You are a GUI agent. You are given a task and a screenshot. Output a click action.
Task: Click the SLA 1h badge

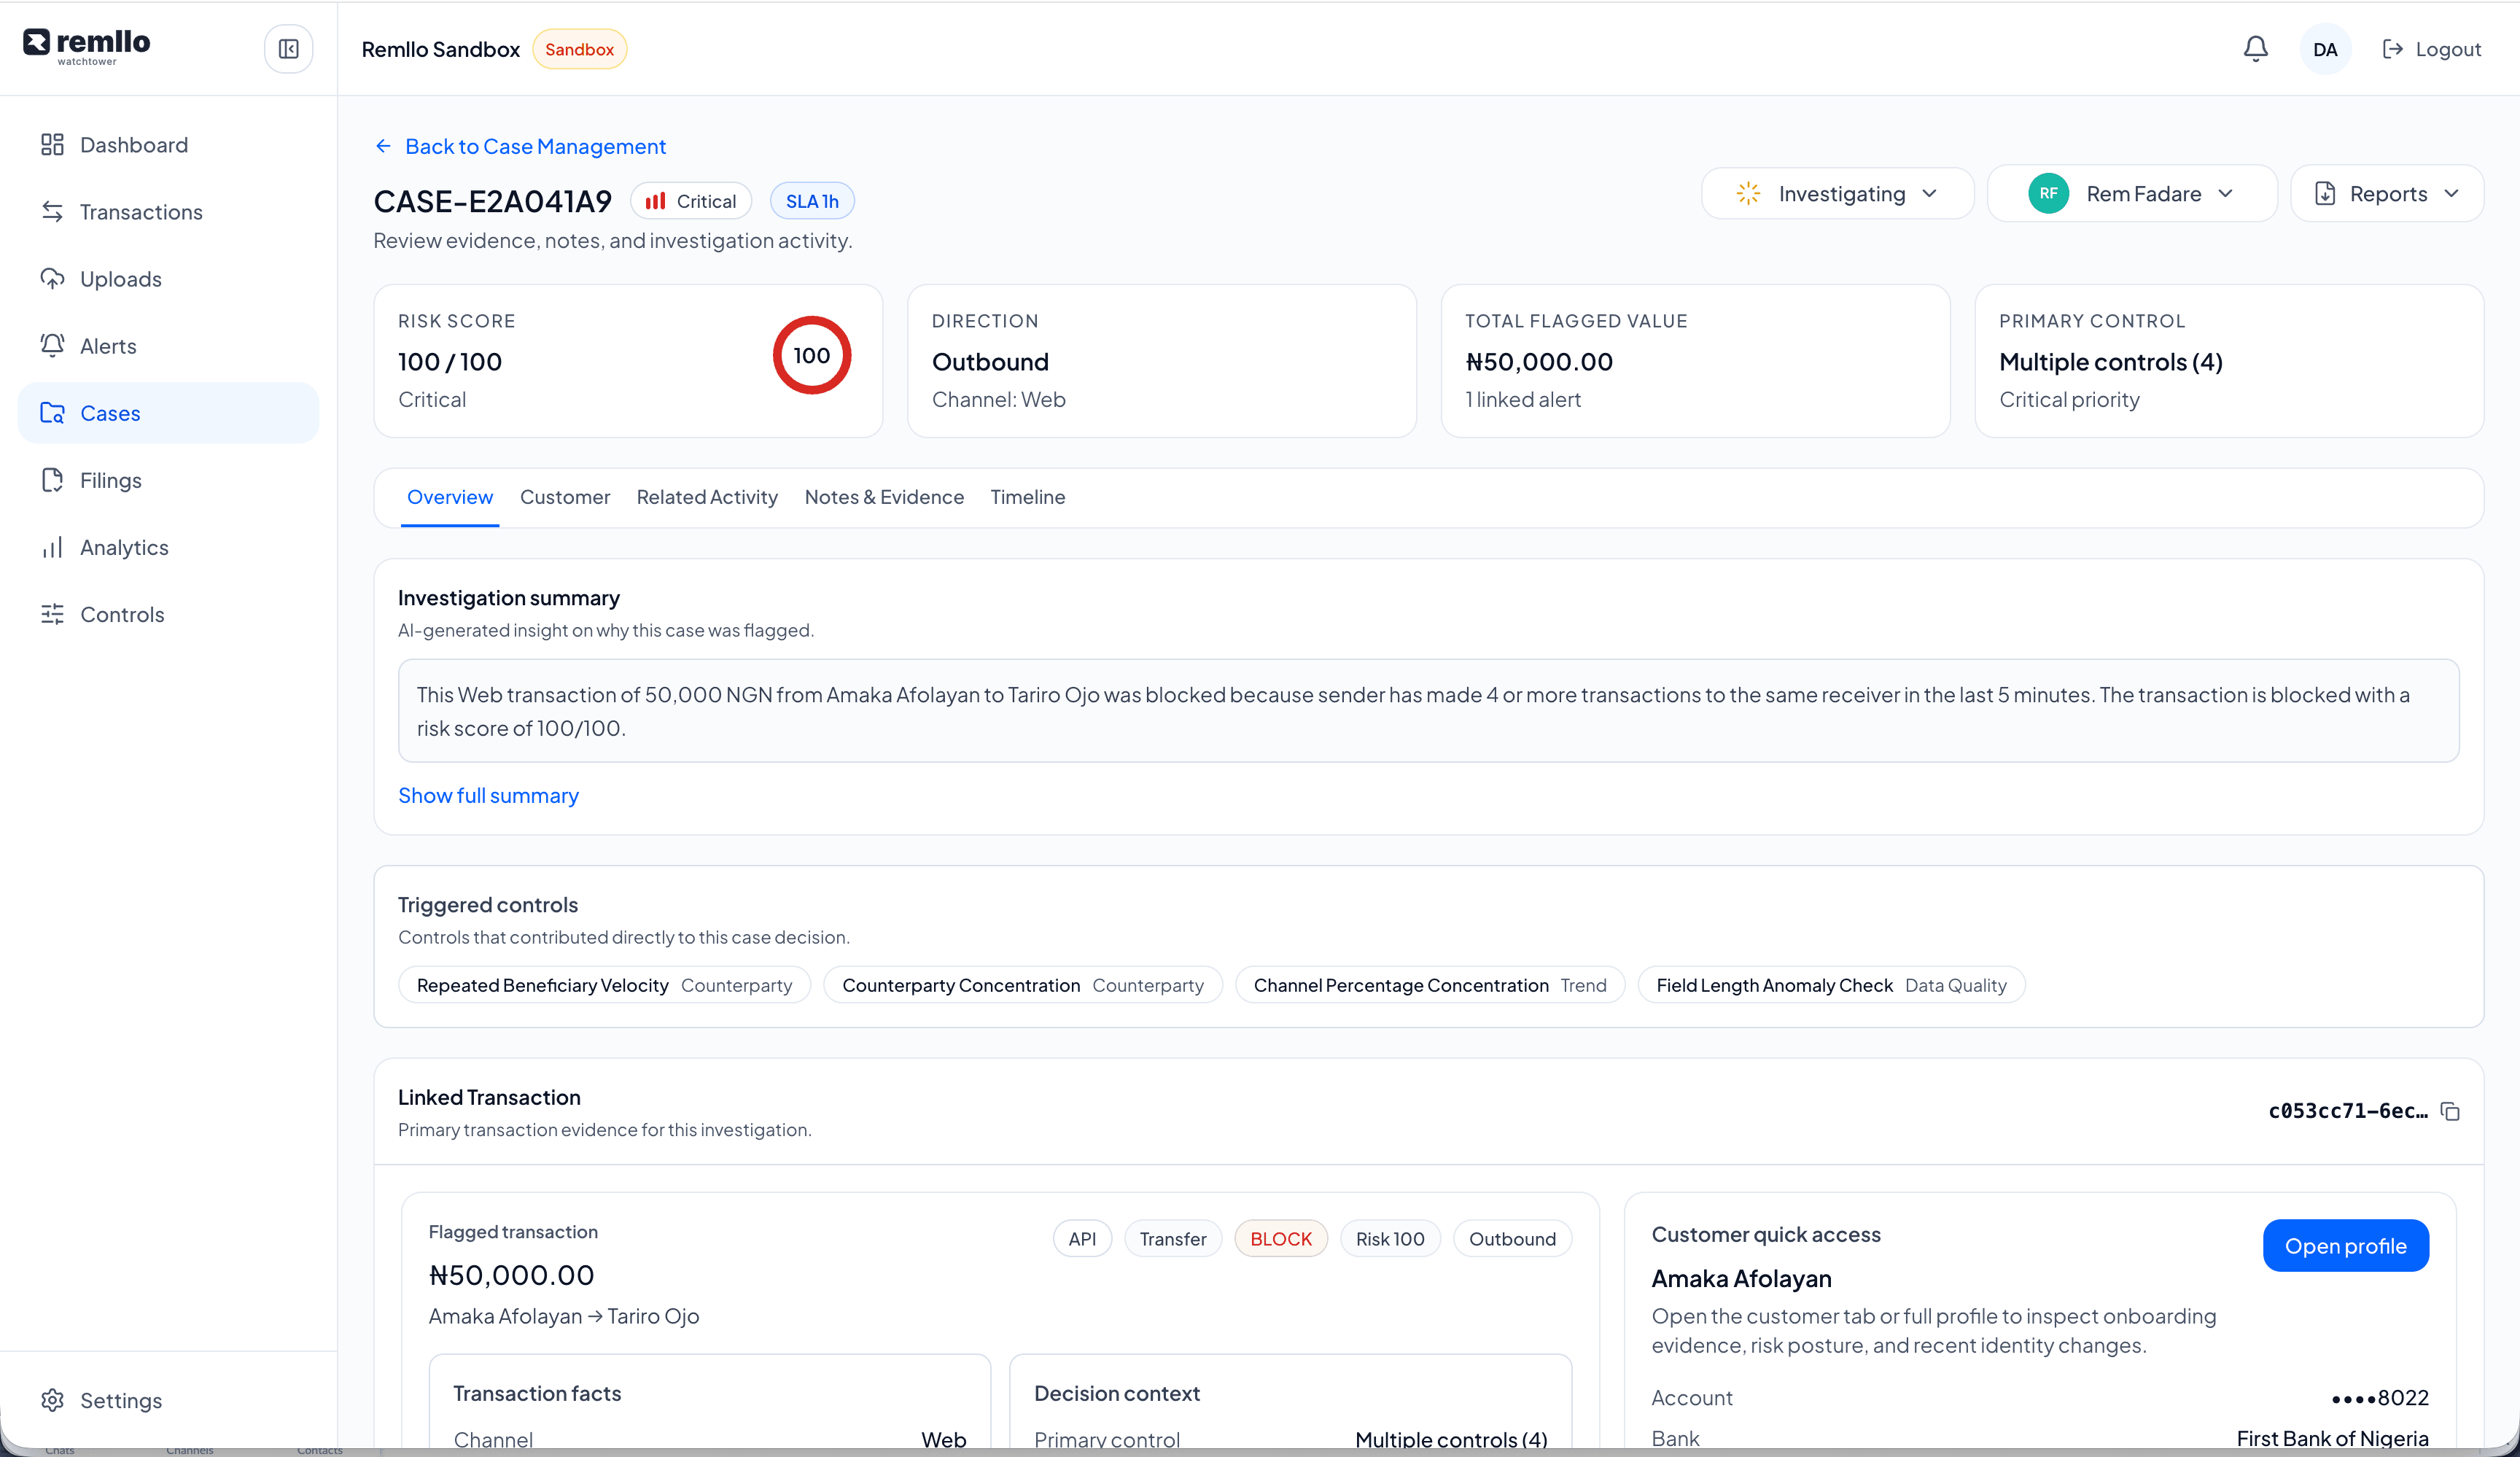(x=812, y=201)
